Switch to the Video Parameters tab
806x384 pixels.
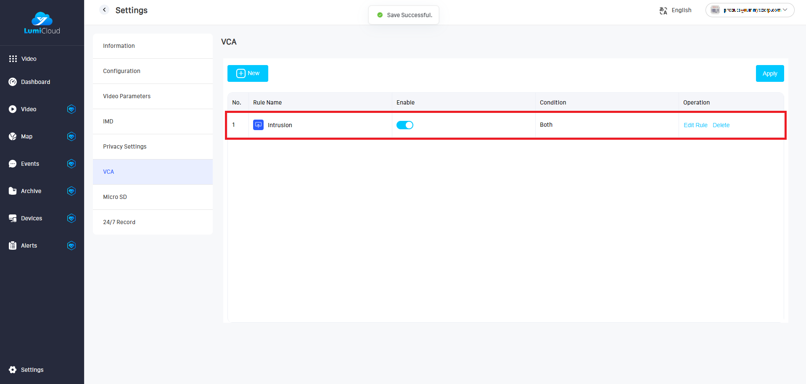coord(127,96)
